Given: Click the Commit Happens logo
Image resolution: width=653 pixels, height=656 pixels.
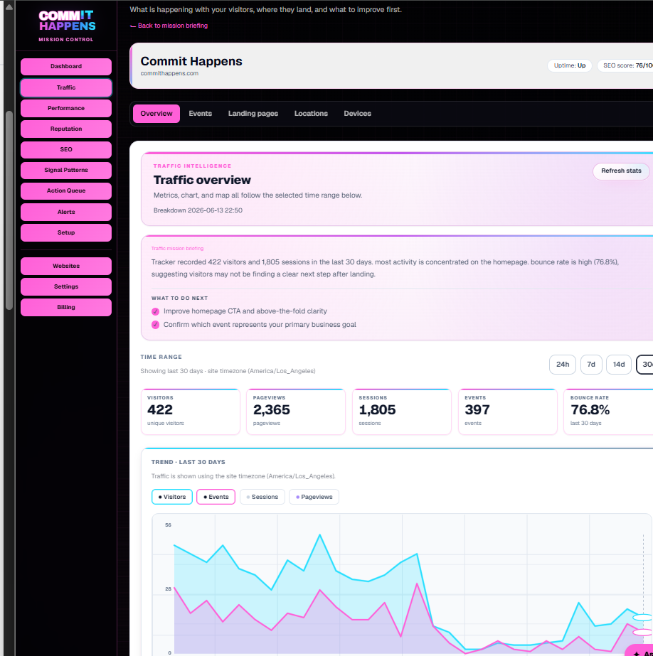Looking at the screenshot, I should click(67, 21).
